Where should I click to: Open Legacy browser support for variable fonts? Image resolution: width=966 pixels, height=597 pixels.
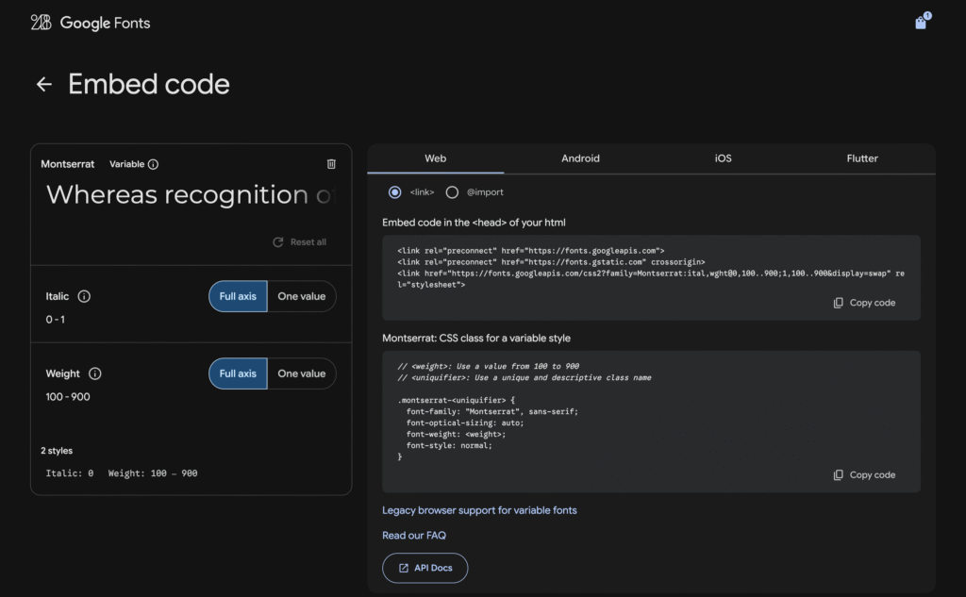(479, 510)
